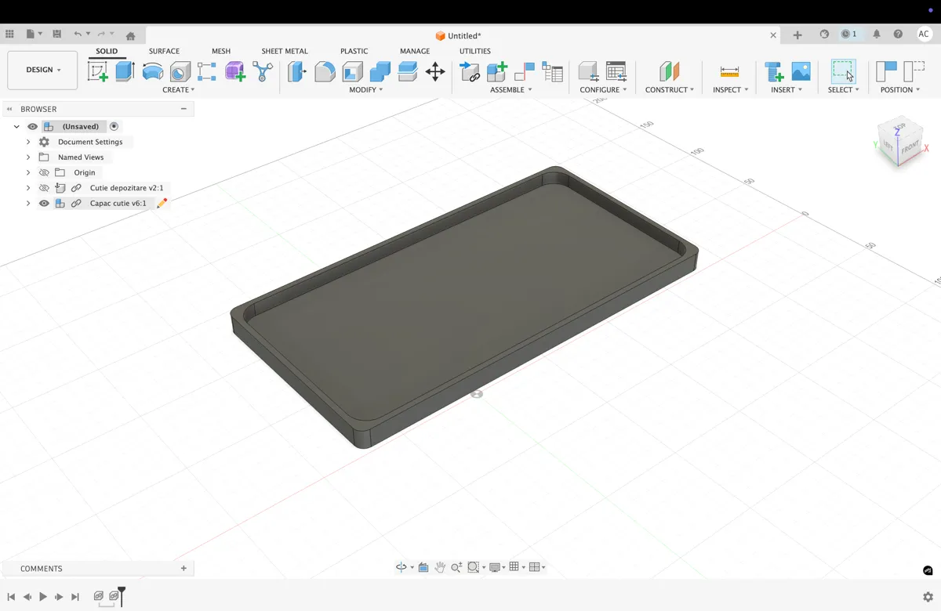Switch to the SHEET METAL tab
This screenshot has width=941, height=611.
coord(285,51)
